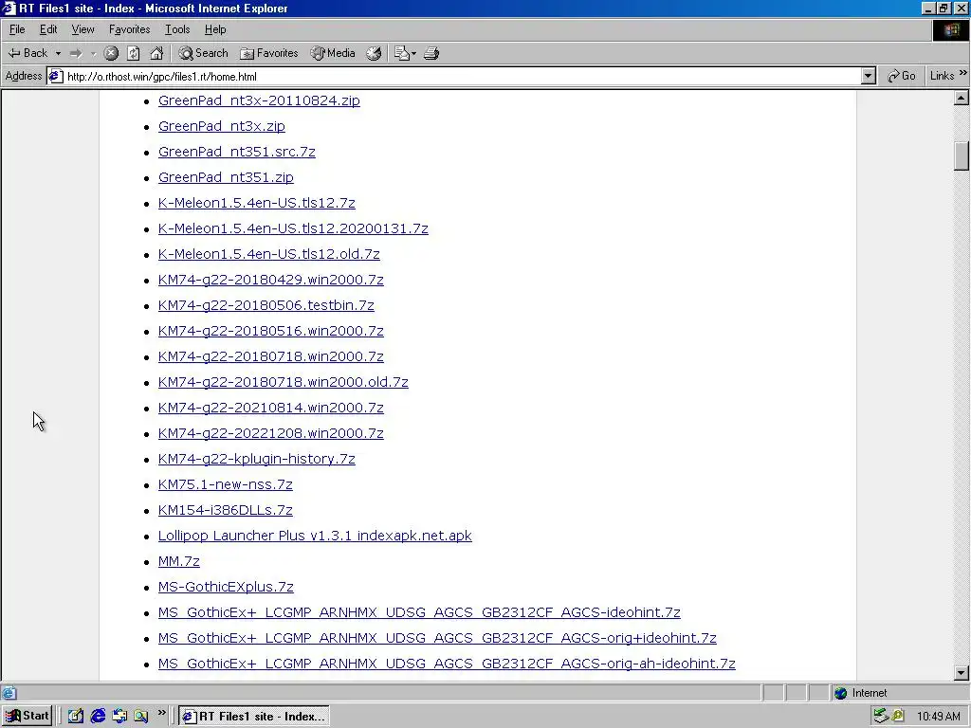Open KM74-g22-20180506.testbin.7z link
Image resolution: width=971 pixels, height=728 pixels.
(x=266, y=305)
